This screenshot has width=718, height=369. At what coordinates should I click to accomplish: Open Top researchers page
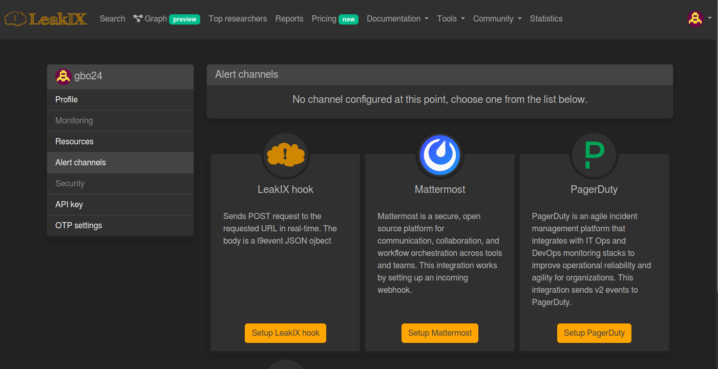click(238, 18)
